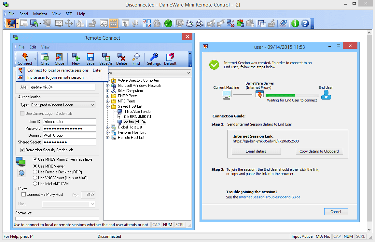
Task: Toggle Use MRC's Mirror Driver if available
Action: coord(35,159)
